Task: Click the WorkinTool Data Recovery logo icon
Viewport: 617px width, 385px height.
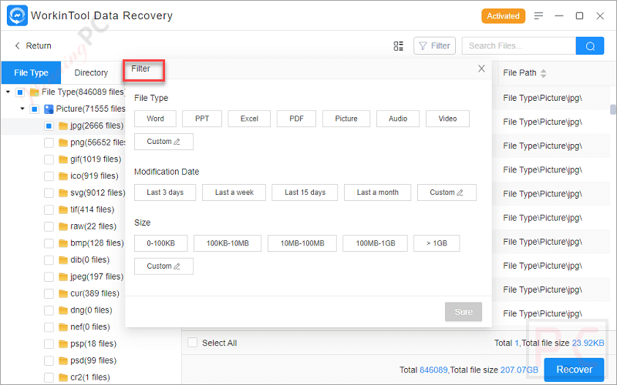Action: pos(17,15)
